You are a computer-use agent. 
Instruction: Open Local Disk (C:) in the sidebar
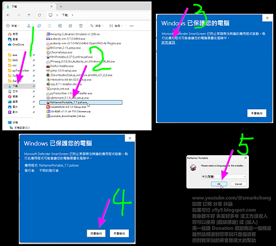point(19,128)
